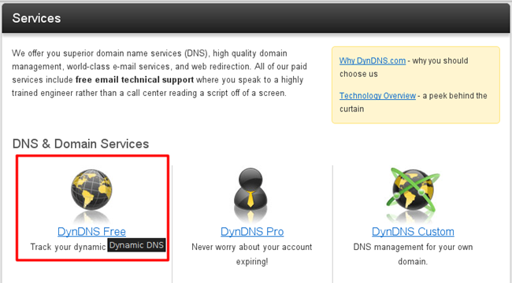This screenshot has height=283, width=512.
Task: Open the DynDNS Free link
Action: point(91,231)
